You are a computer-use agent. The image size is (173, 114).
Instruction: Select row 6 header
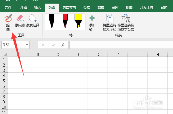[x=4, y=86]
